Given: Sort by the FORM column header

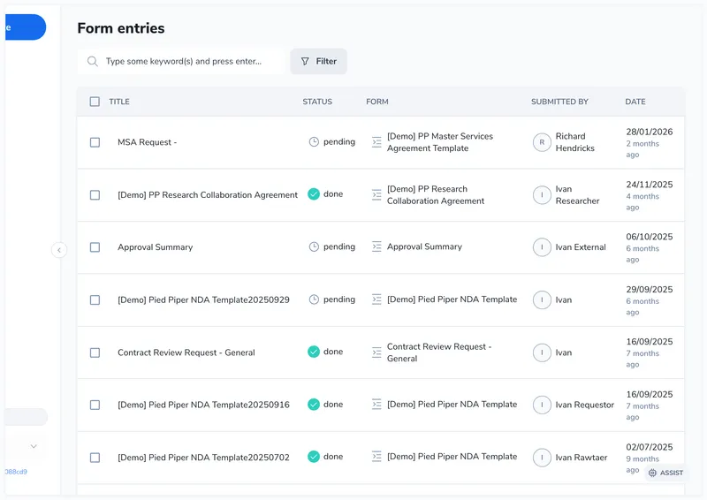Looking at the screenshot, I should 377,102.
